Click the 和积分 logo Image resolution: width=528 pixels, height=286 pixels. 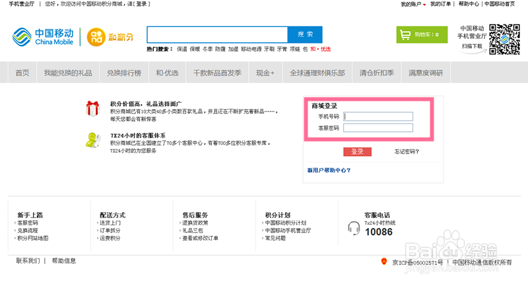pyautogui.click(x=110, y=37)
